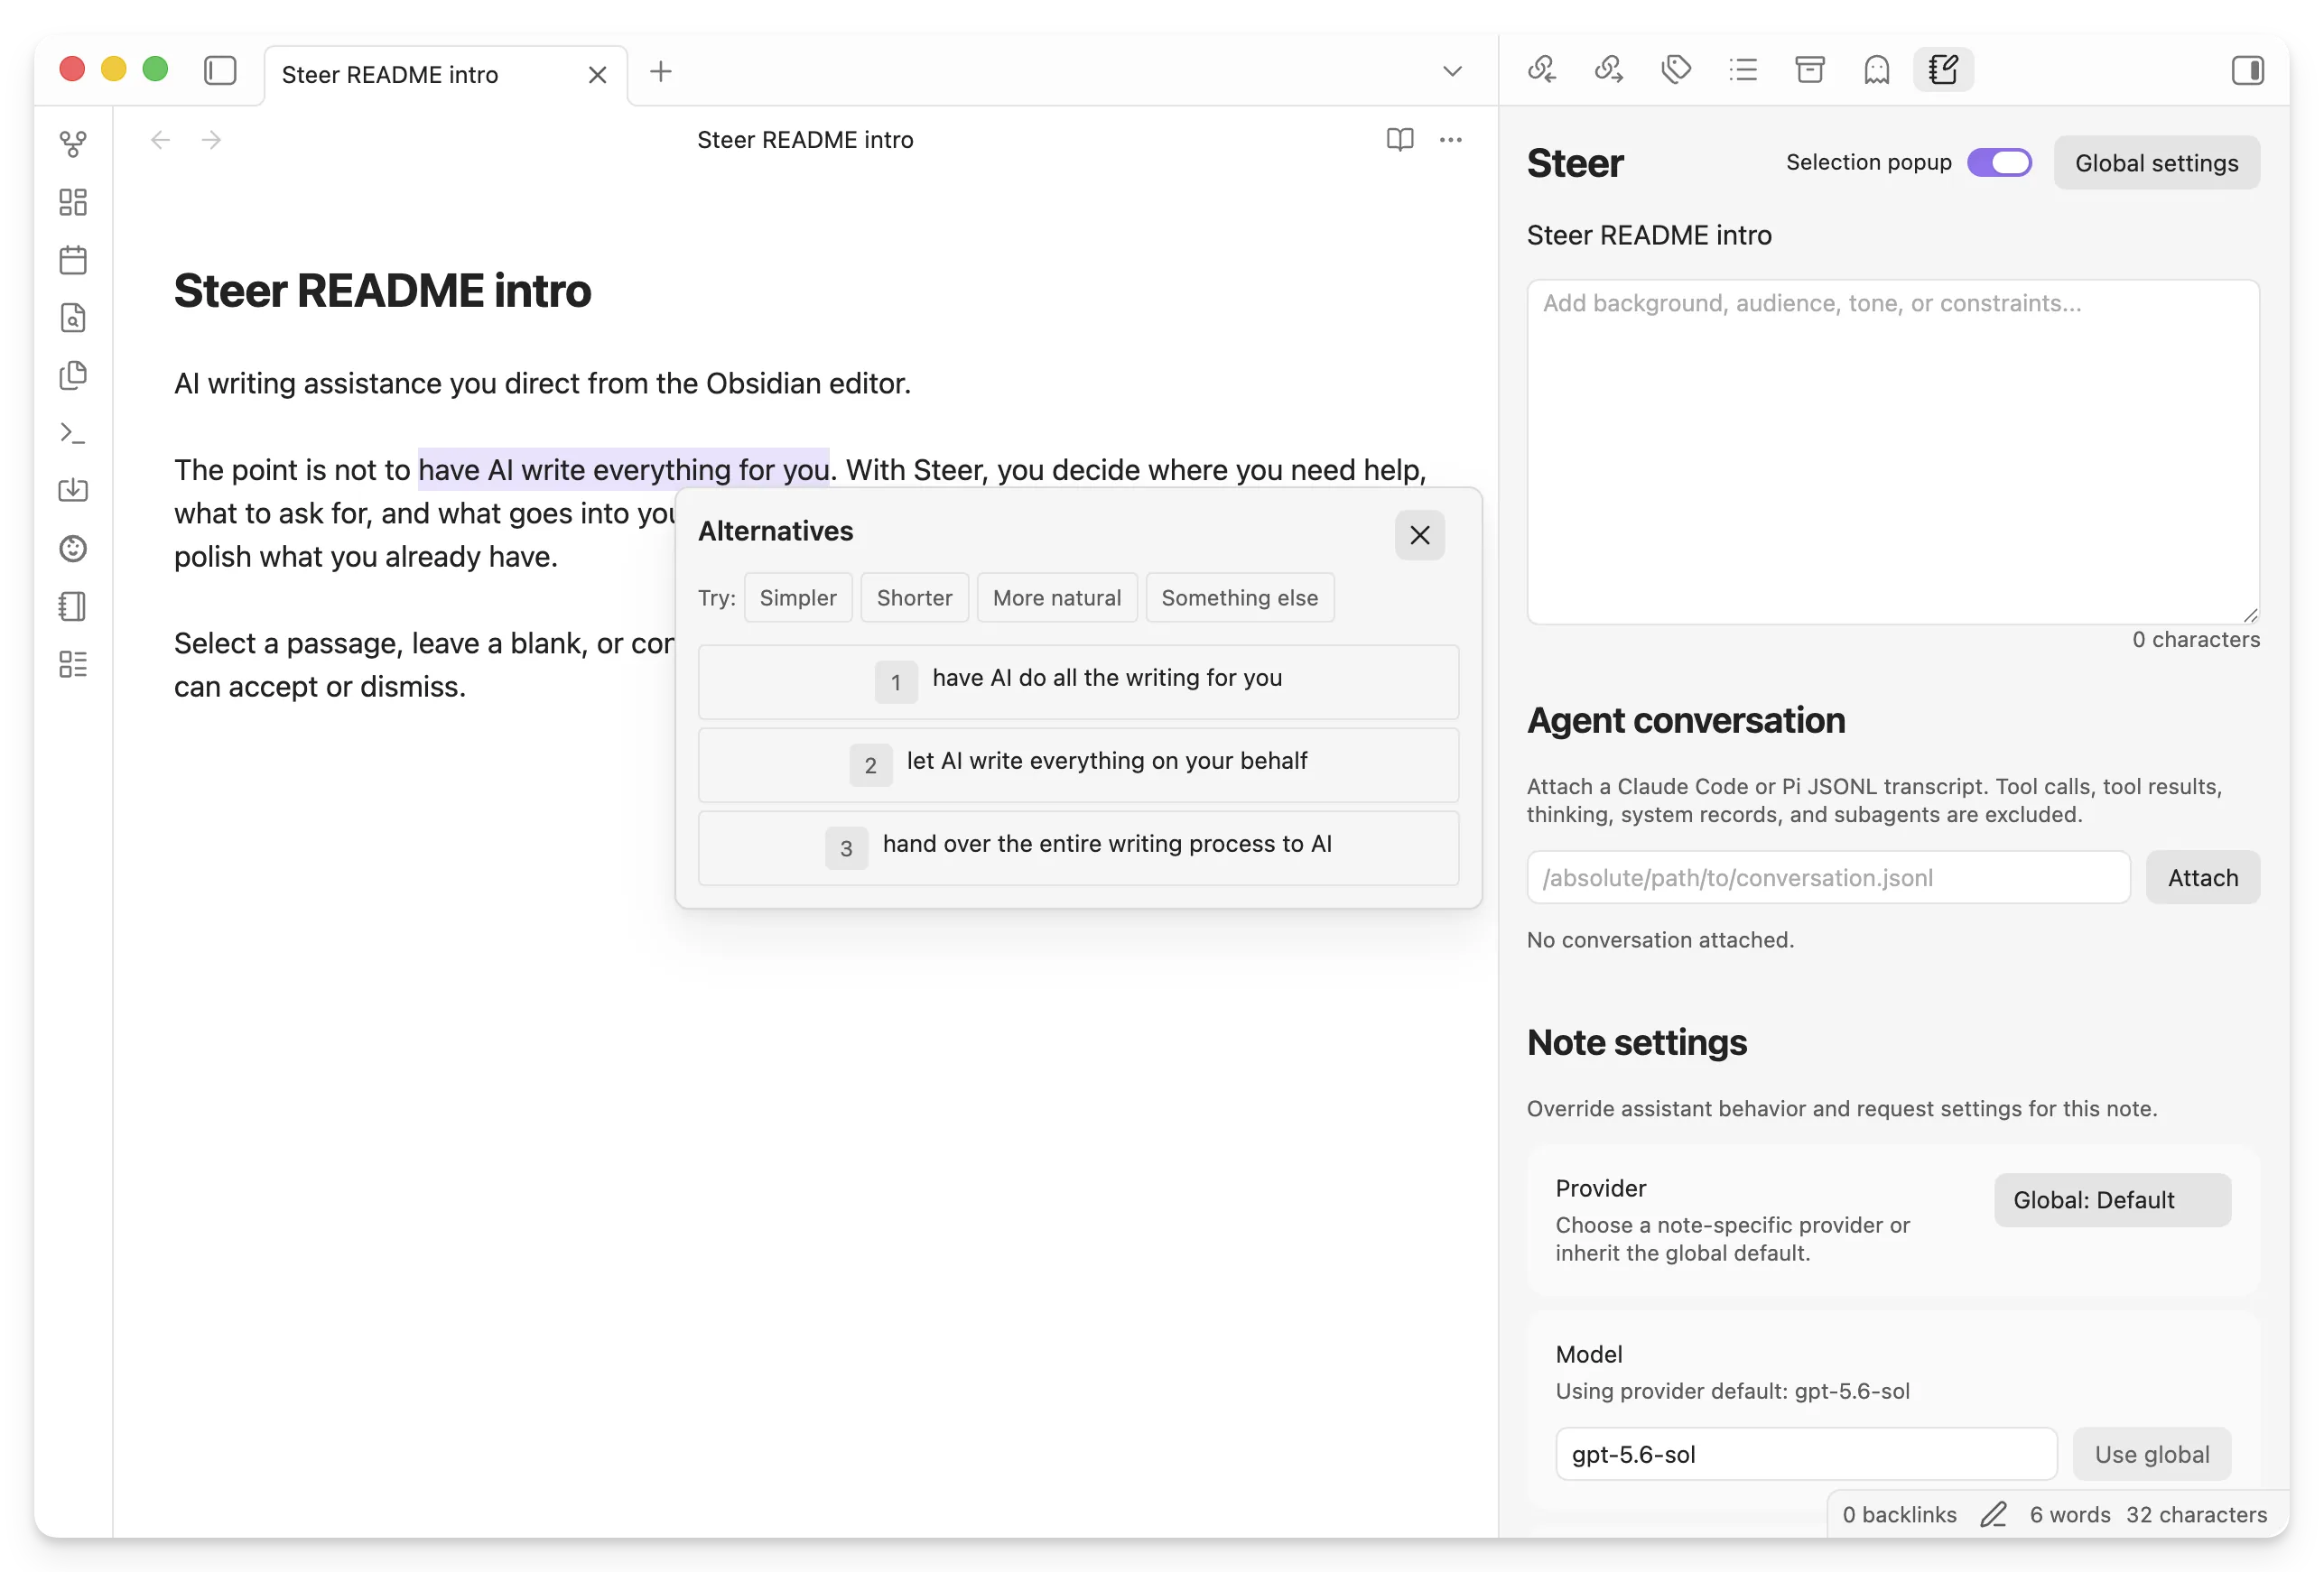Click the '0 backlinks' status bar entry
This screenshot has height=1572, width=2324.
pyautogui.click(x=1899, y=1515)
